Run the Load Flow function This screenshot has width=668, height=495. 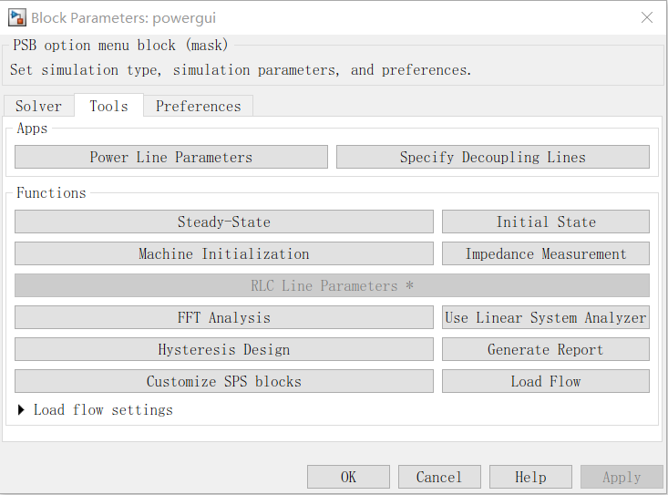click(x=545, y=382)
